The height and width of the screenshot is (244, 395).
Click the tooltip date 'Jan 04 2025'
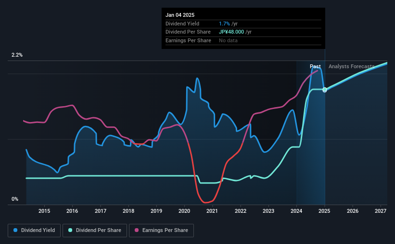tap(180, 15)
